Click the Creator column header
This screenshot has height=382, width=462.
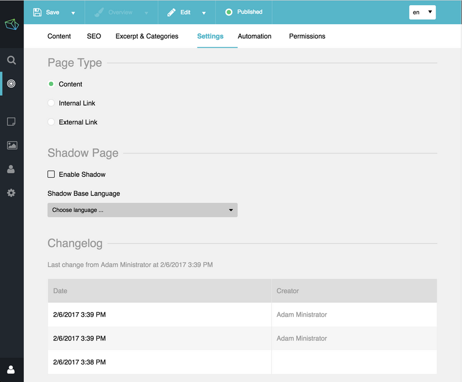coord(354,291)
